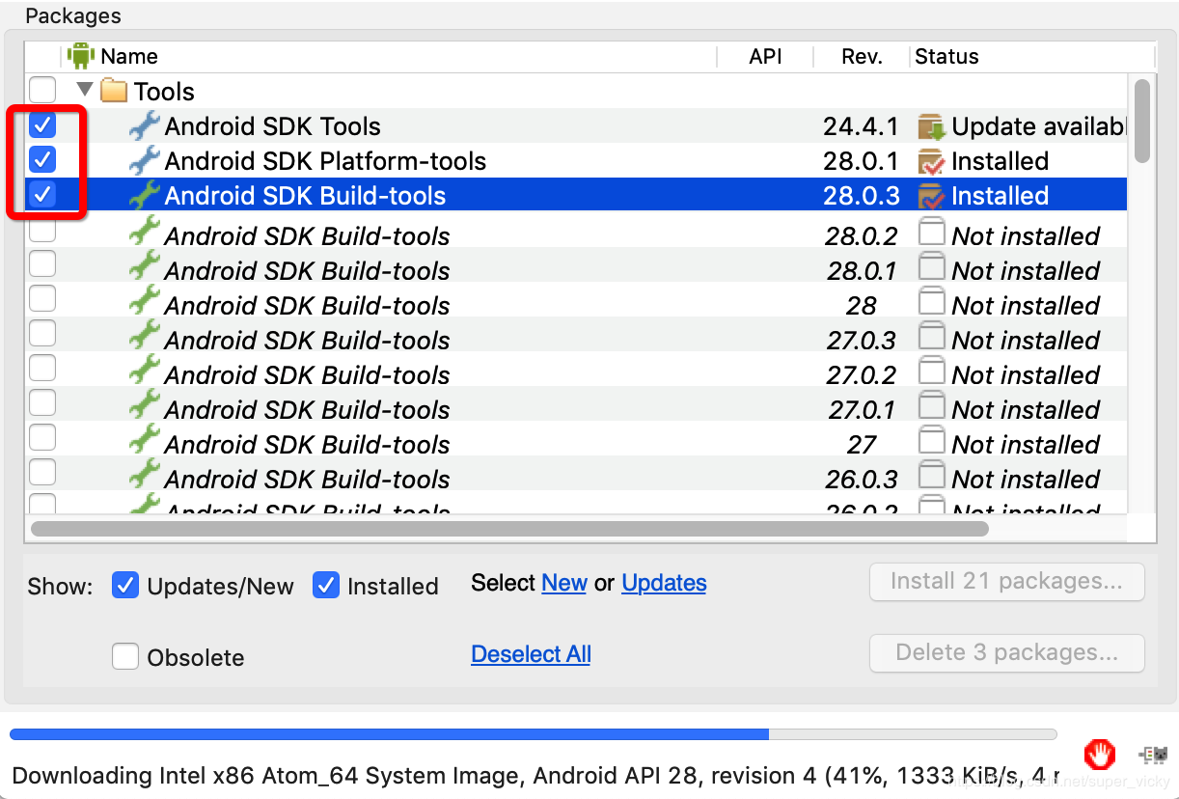
Task: Click Install 21 packages button
Action: 1006,582
